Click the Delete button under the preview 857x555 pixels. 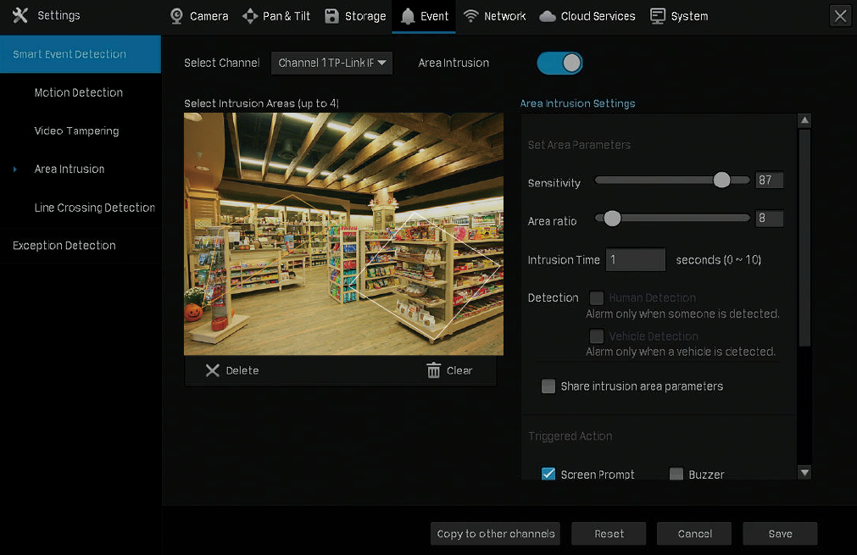pyautogui.click(x=232, y=370)
